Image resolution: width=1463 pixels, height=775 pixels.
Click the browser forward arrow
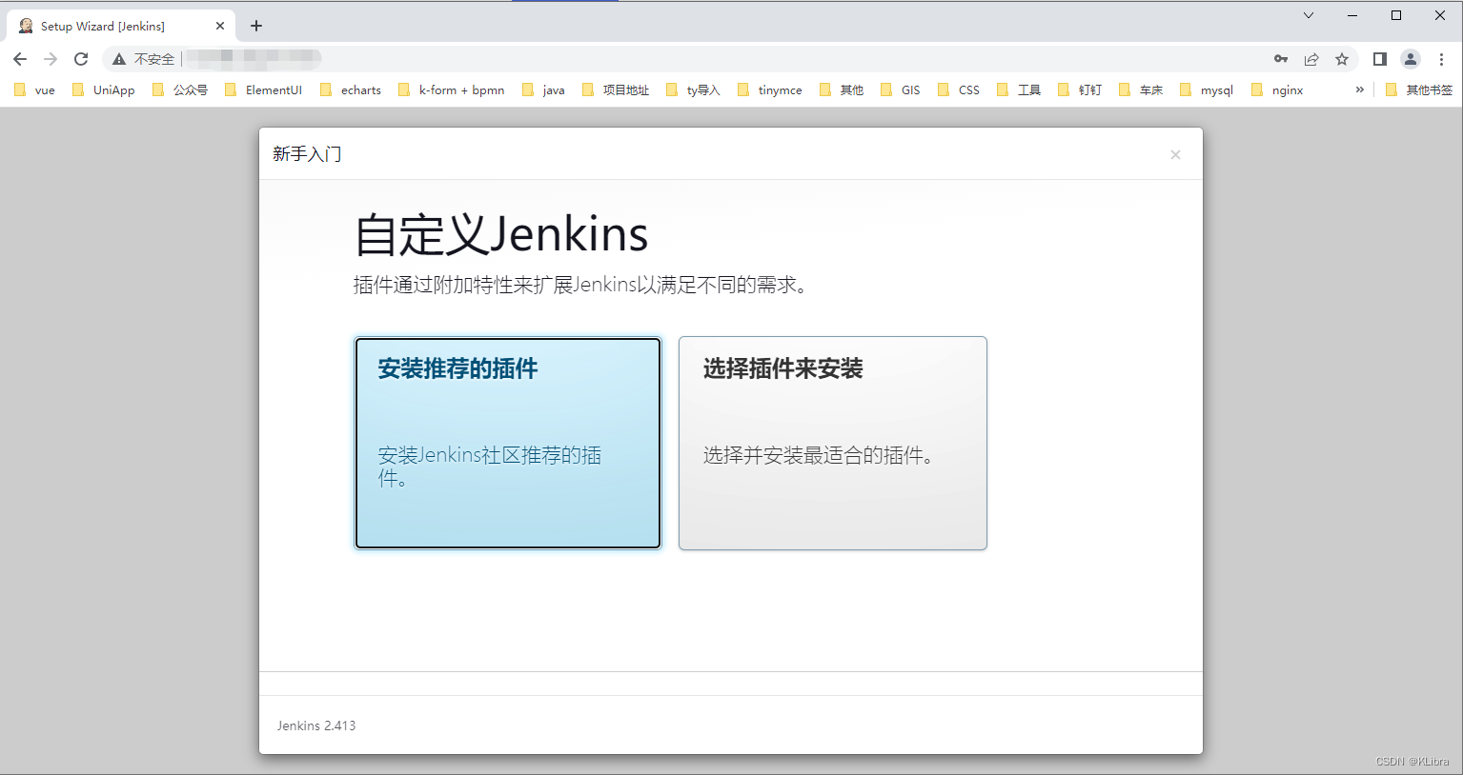coord(51,59)
